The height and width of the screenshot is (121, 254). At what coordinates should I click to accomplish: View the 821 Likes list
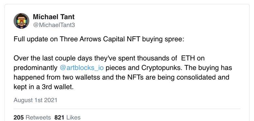67,117
